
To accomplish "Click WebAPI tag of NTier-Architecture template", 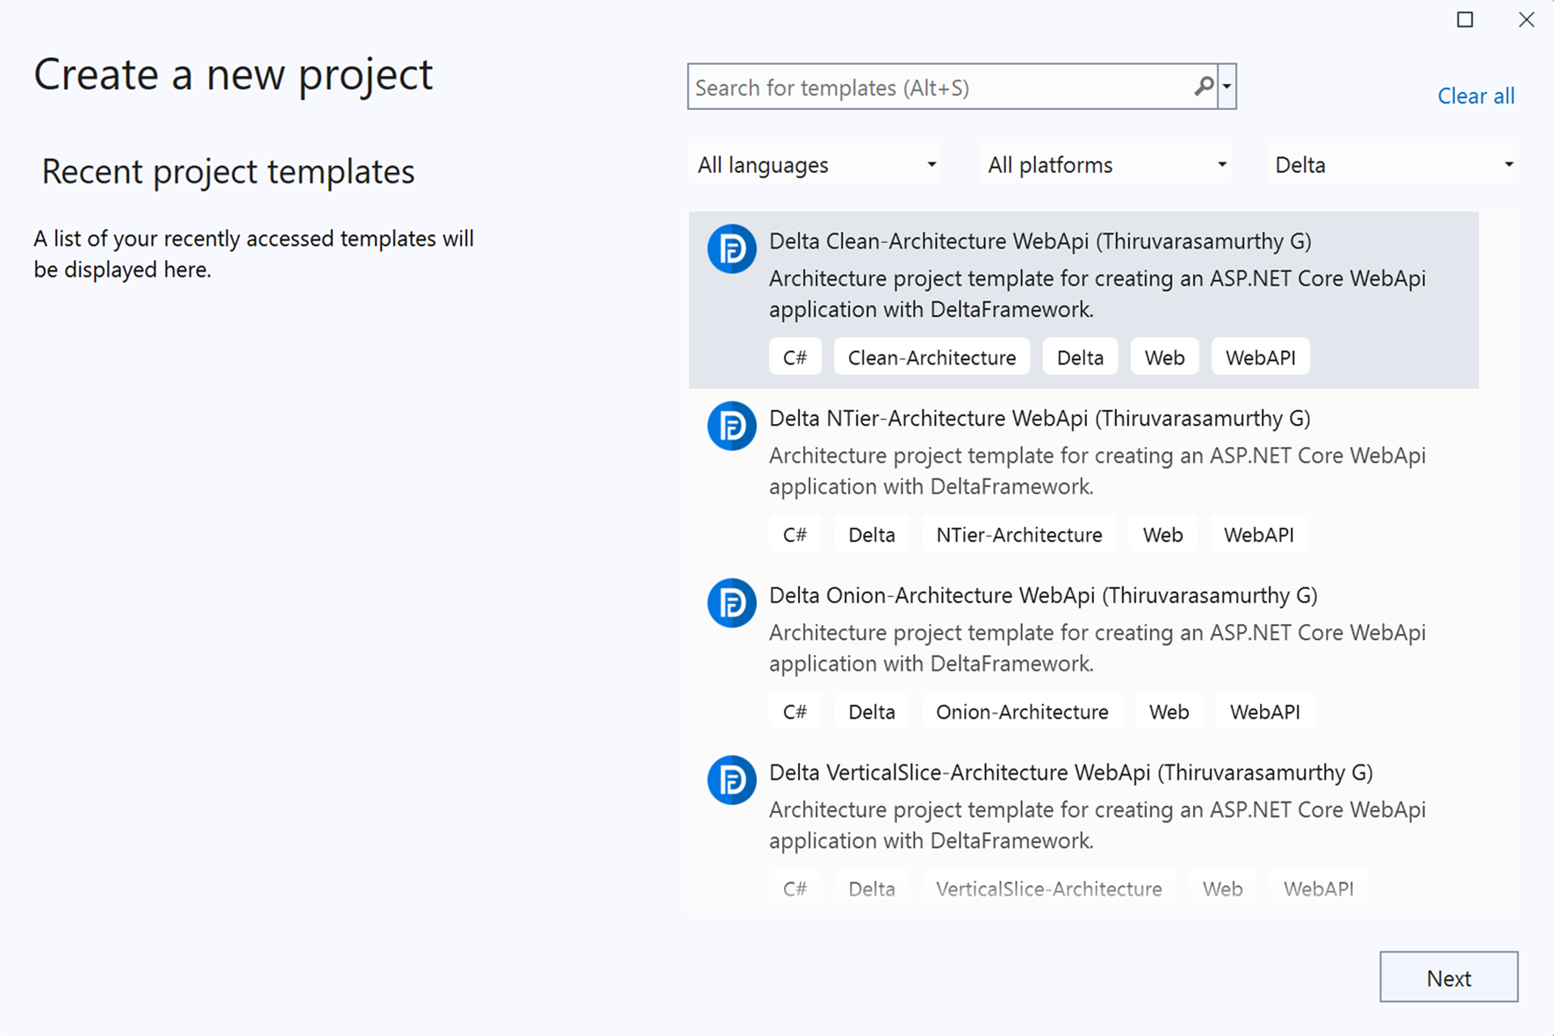I will coord(1258,535).
